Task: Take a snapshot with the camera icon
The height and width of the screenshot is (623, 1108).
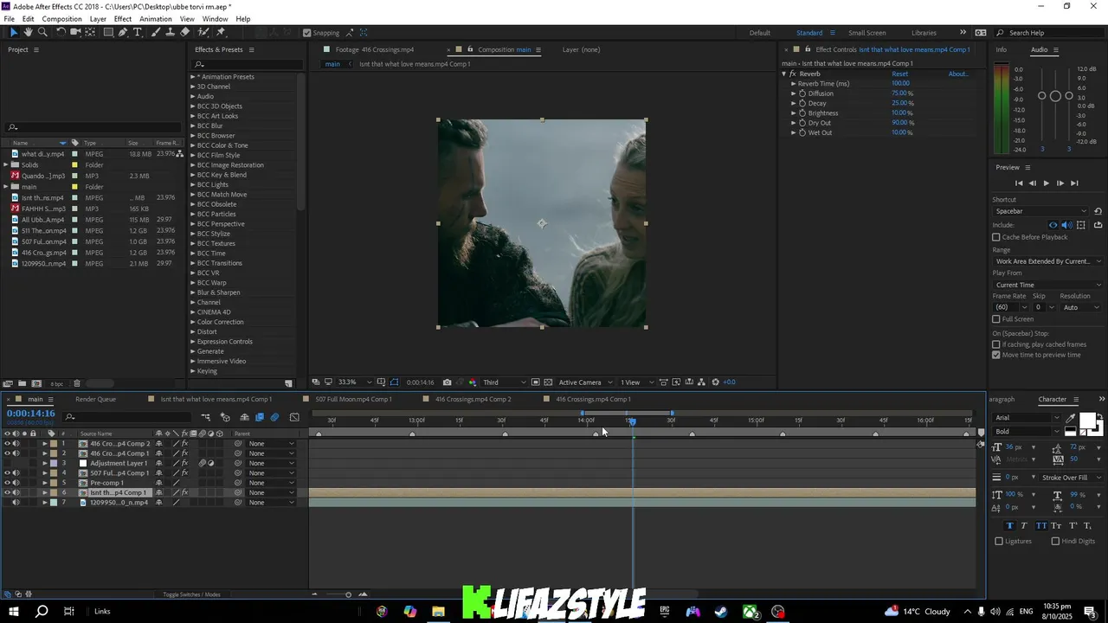Action: click(x=447, y=382)
